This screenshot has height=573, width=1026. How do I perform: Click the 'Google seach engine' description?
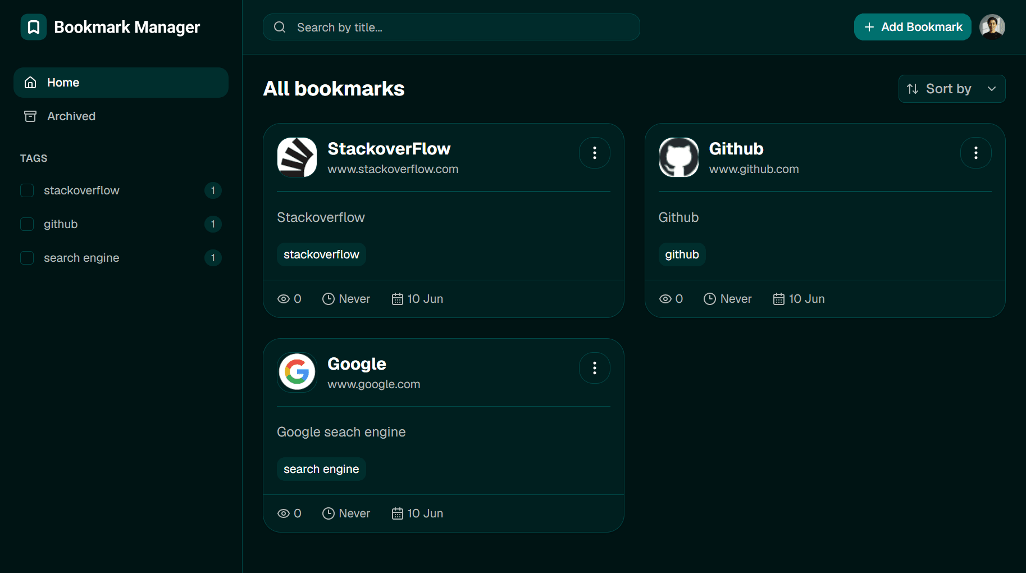(x=341, y=432)
